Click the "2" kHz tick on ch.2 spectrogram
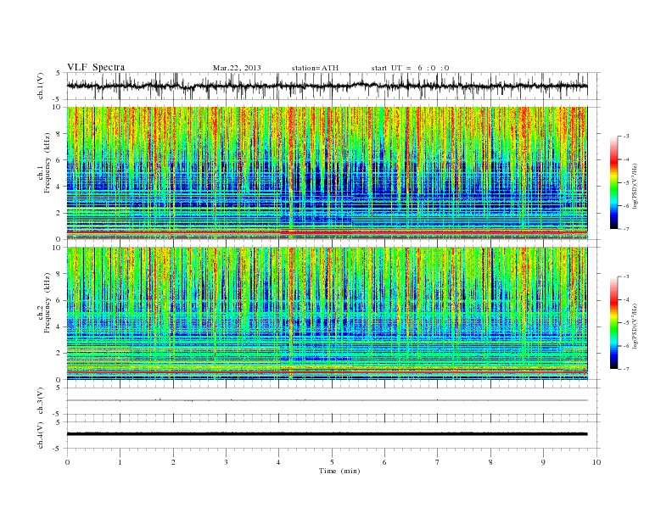The width and height of the screenshot is (672, 519). point(59,353)
